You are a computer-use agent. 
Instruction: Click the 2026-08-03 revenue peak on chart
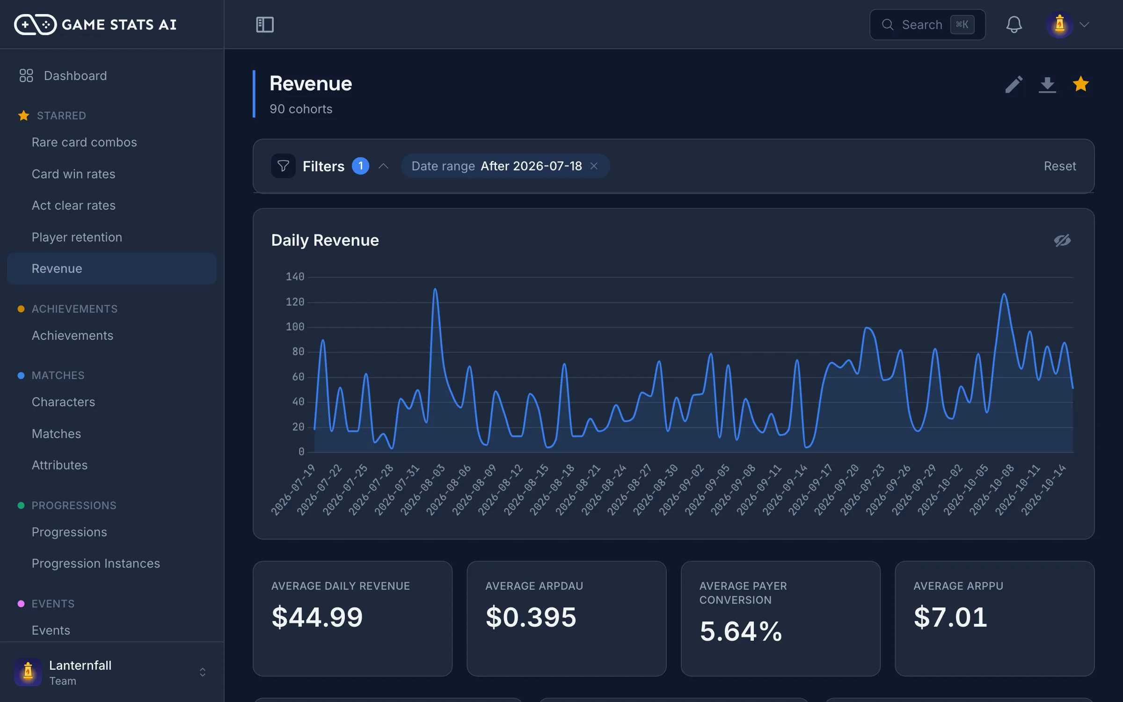pyautogui.click(x=435, y=289)
